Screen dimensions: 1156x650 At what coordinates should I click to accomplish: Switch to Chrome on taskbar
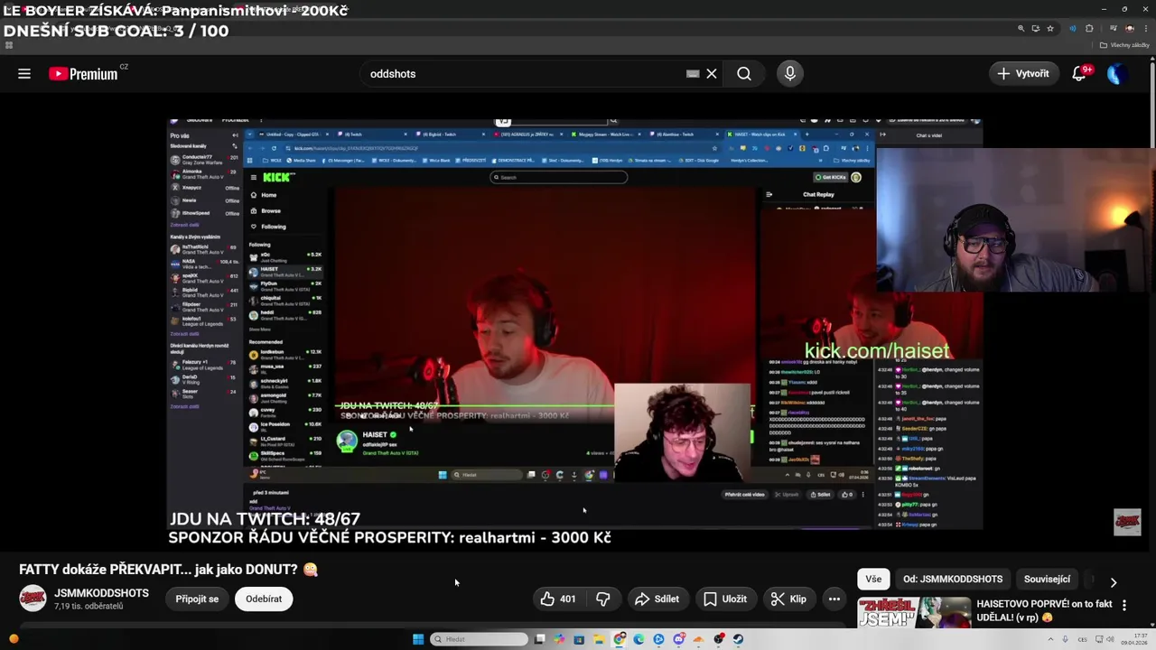pos(620,639)
